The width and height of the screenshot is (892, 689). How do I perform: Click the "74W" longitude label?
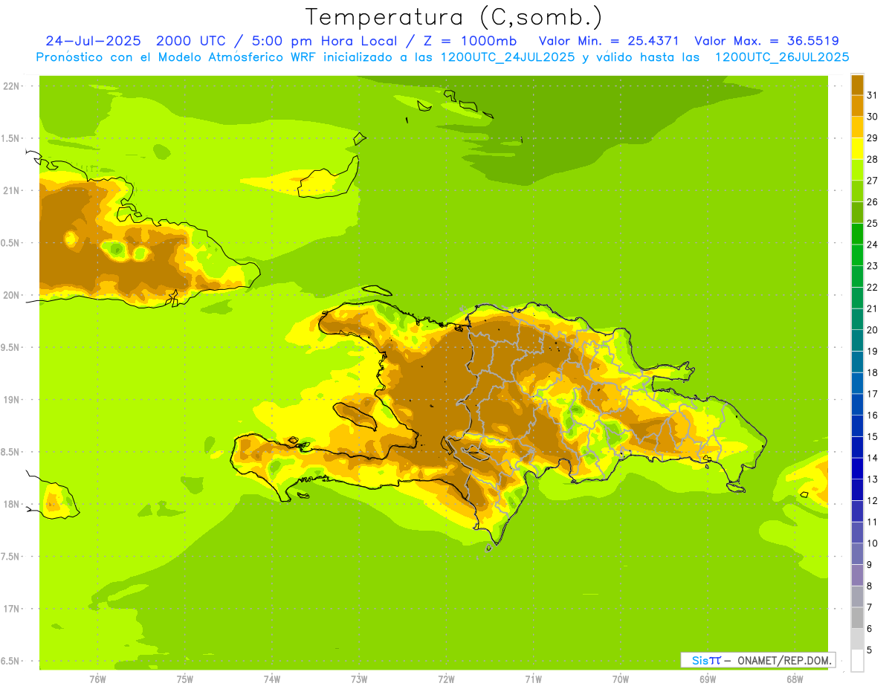point(272,679)
